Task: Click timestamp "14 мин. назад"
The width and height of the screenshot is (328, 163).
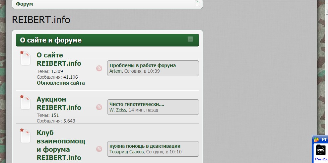Action: click(143, 110)
